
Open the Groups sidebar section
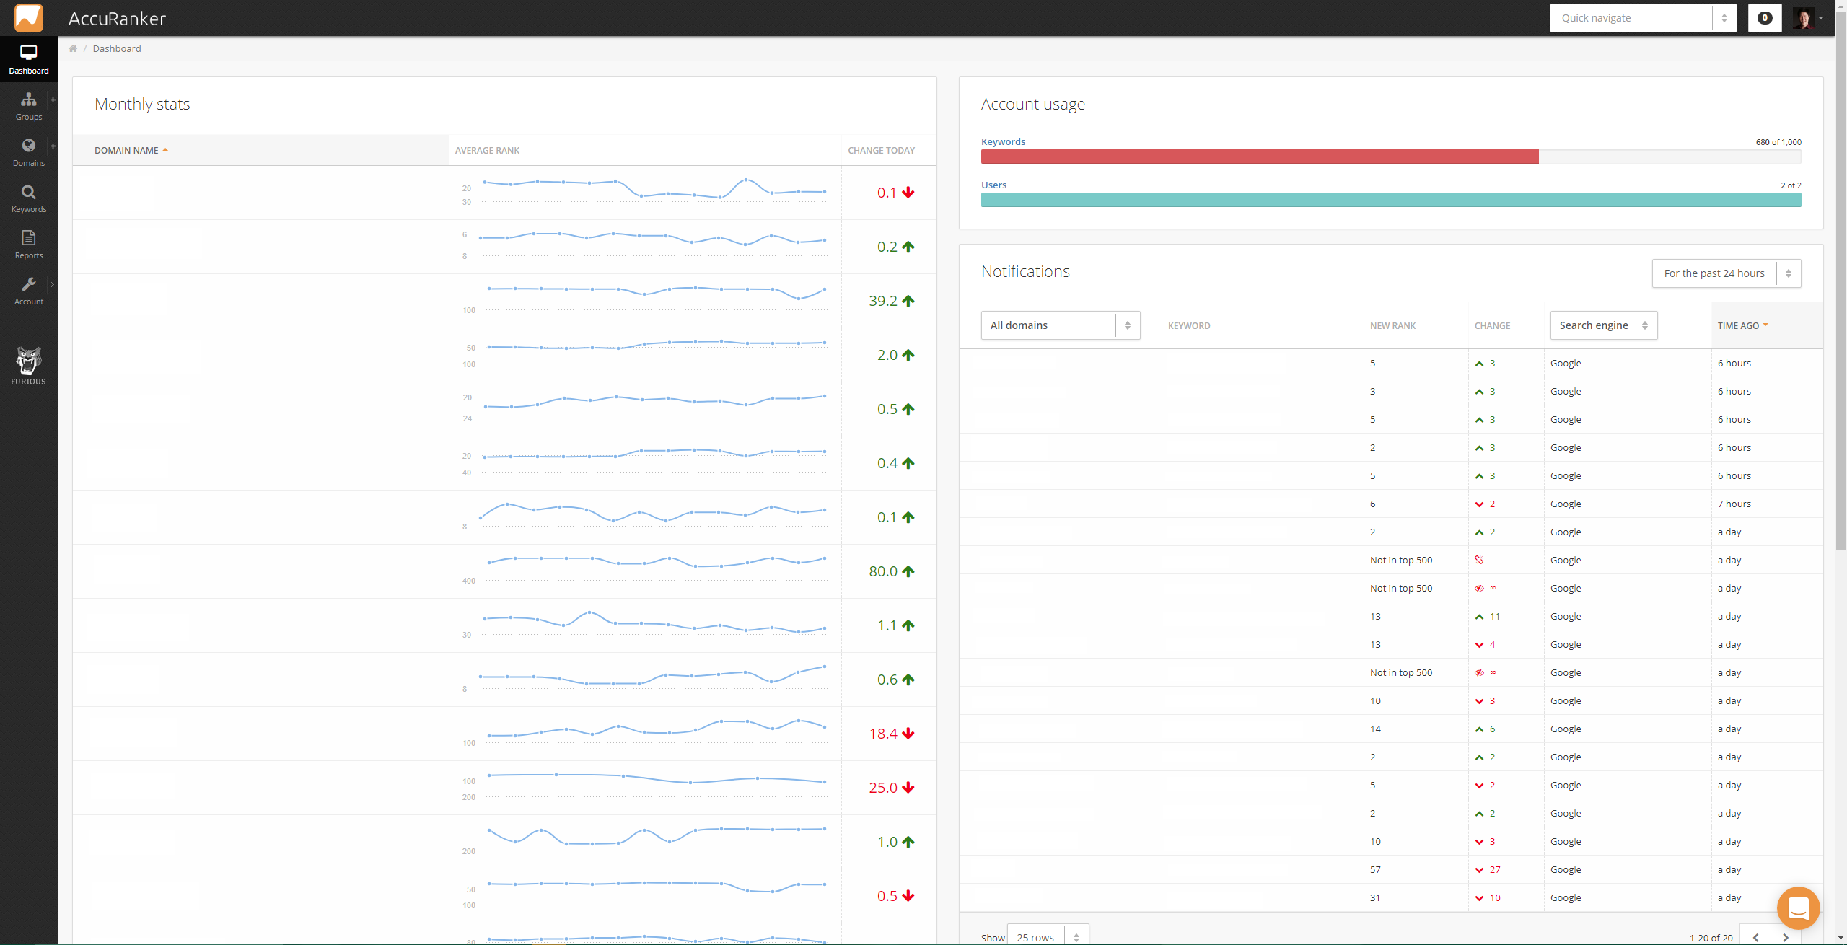pyautogui.click(x=29, y=106)
